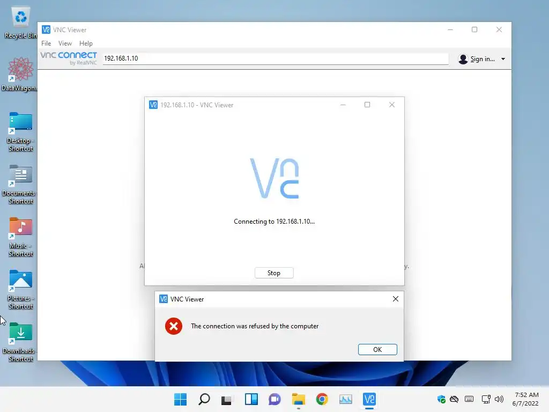Screen dimensions: 549x412
Task: Close the main VNC Viewer window
Action: (499, 30)
